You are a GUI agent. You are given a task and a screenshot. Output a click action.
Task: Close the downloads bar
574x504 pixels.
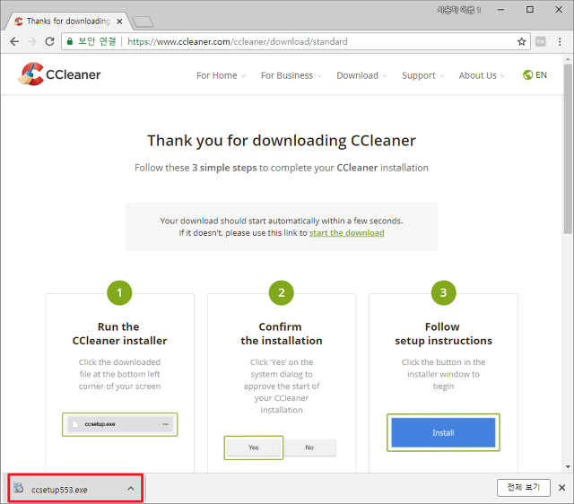click(562, 488)
